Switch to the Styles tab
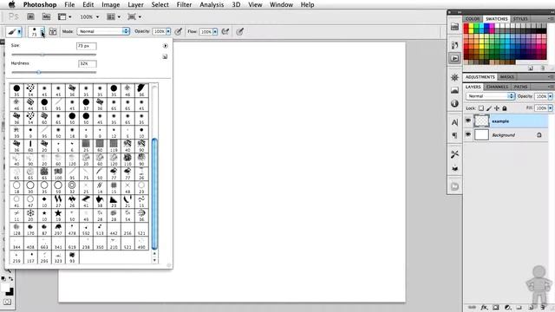This screenshot has height=312, width=555. click(520, 18)
